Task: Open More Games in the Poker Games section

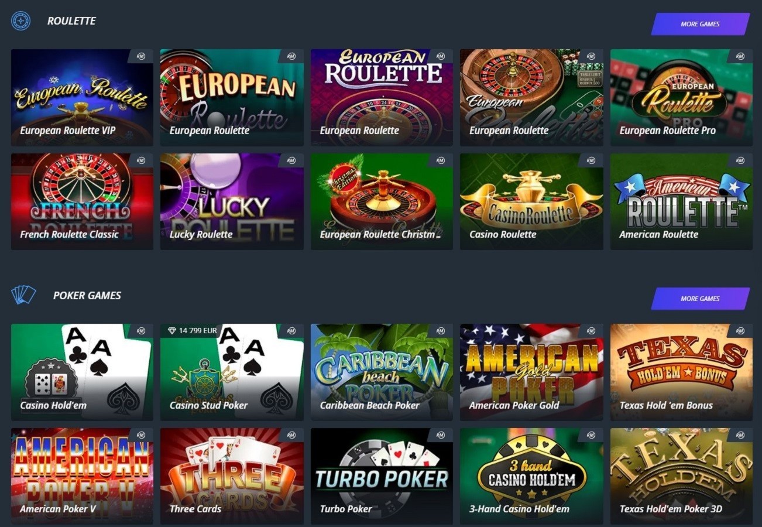Action: click(700, 299)
